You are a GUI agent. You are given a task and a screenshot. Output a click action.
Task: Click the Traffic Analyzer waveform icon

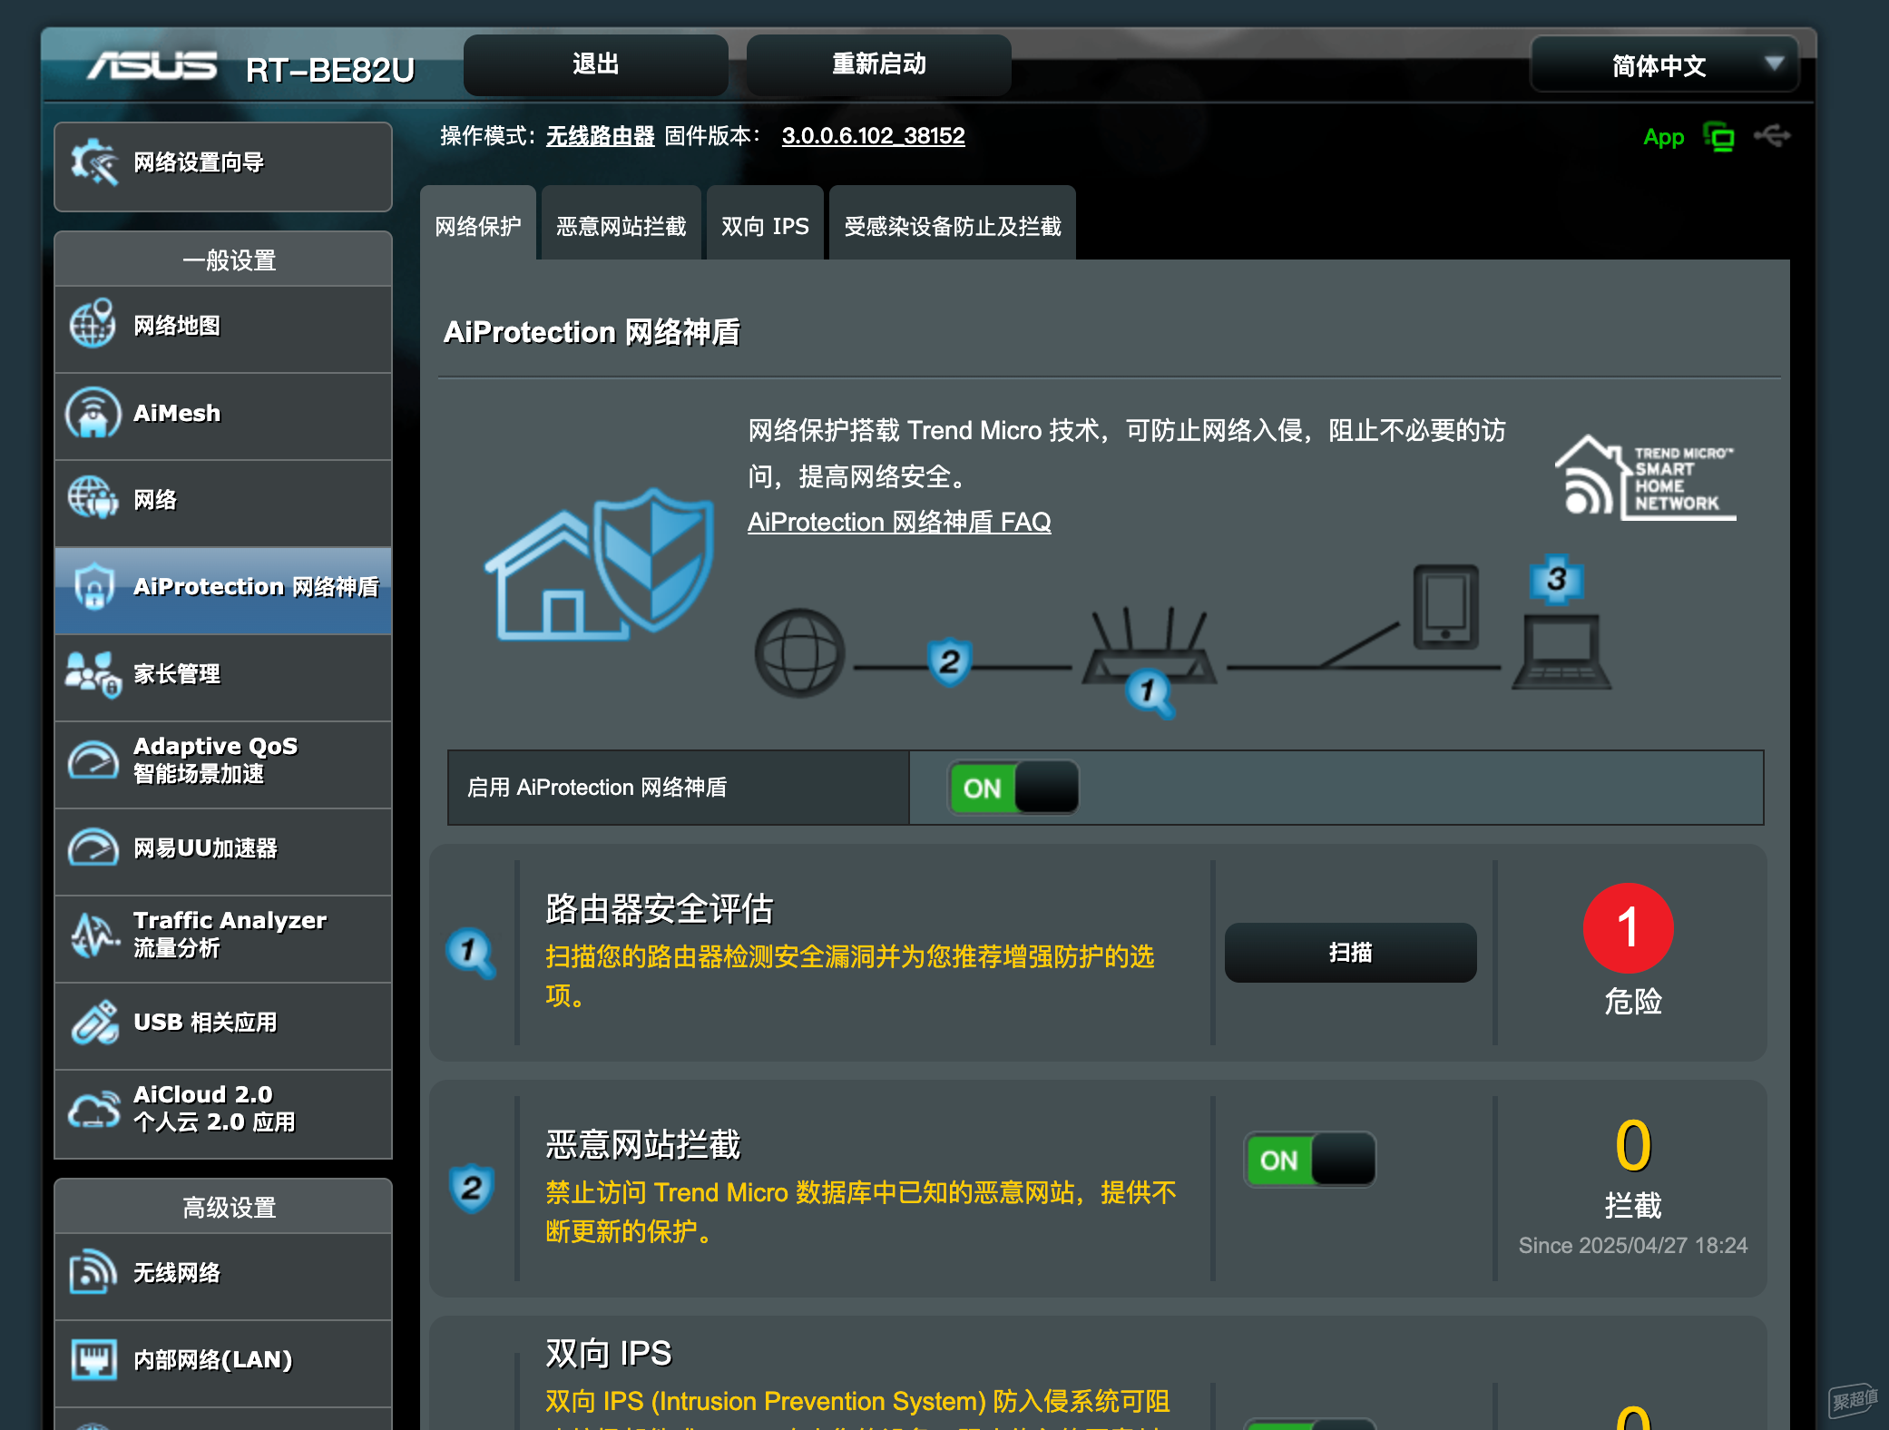point(93,935)
